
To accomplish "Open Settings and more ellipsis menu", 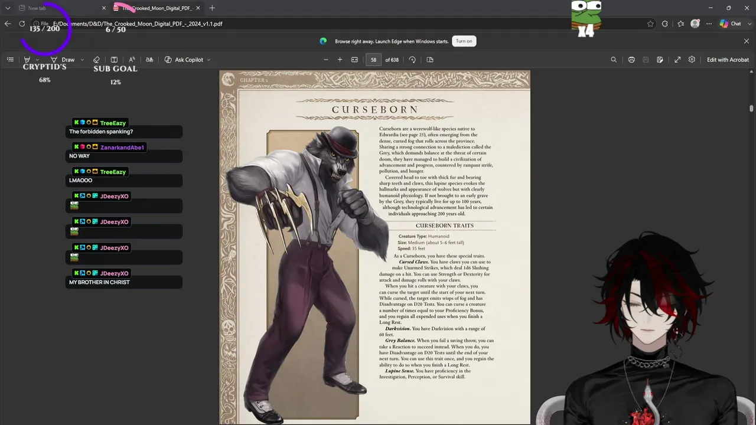I will click(x=709, y=24).
